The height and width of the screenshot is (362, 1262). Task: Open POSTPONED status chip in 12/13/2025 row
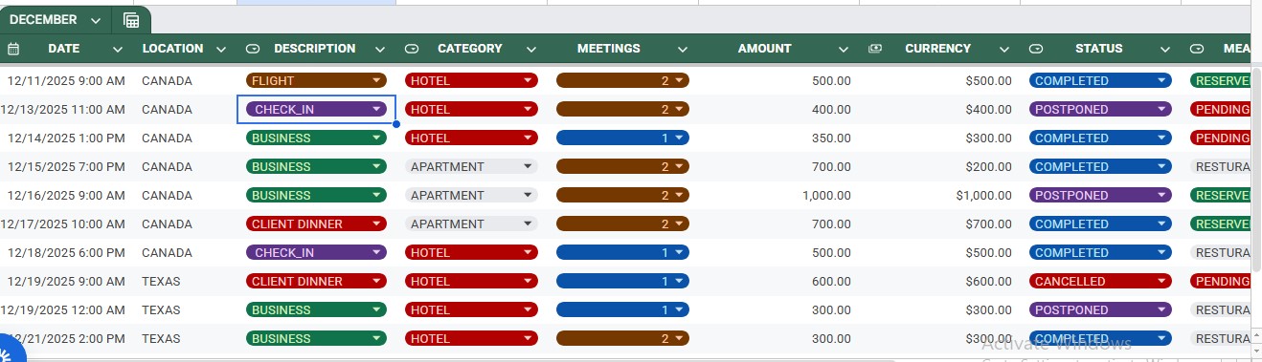click(x=1161, y=110)
